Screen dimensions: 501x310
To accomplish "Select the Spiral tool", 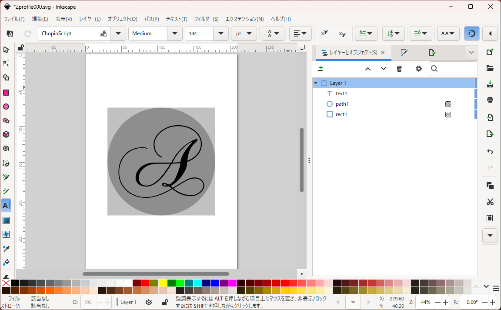I will pos(6,149).
